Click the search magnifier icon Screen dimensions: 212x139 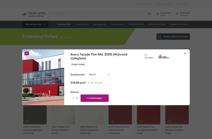(x=150, y=14)
